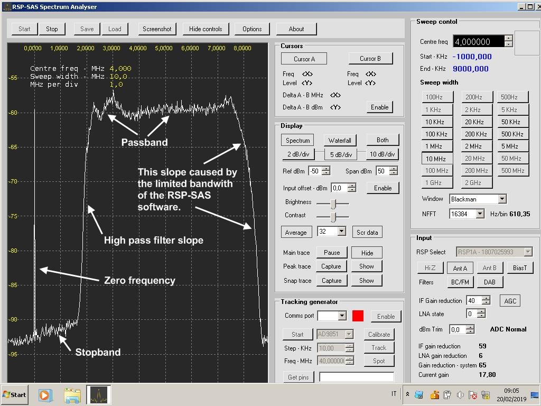Toggle AGC button

pos(510,301)
